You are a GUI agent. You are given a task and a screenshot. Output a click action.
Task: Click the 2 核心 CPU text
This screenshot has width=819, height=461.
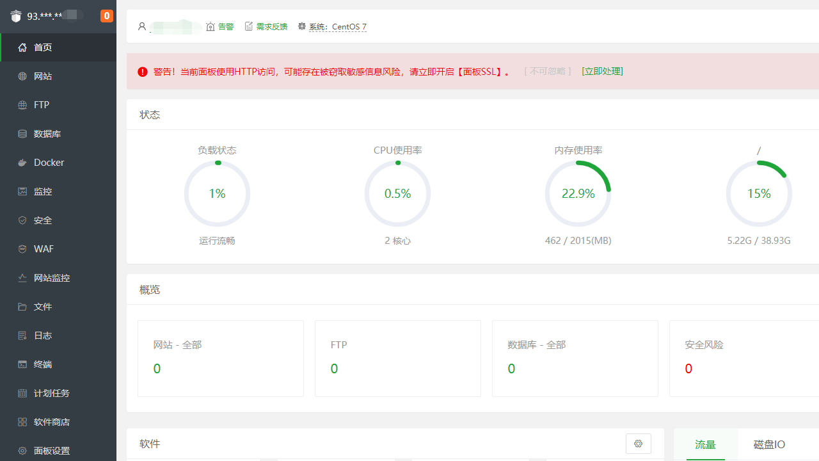click(x=397, y=241)
